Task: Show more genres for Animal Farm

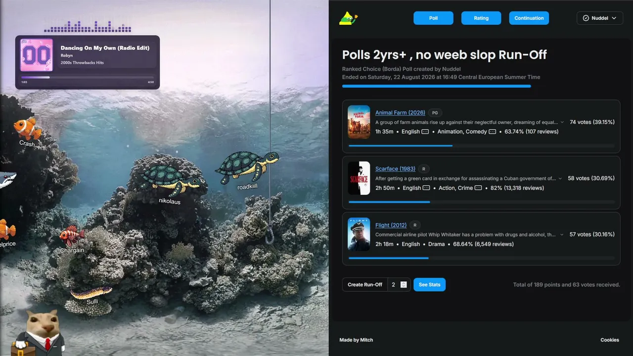Action: tap(492, 132)
